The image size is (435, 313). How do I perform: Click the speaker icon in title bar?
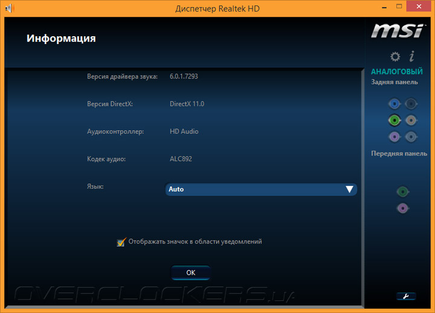tap(10, 8)
